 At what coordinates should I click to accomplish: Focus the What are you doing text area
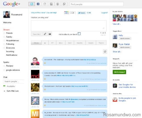(x=69, y=26)
